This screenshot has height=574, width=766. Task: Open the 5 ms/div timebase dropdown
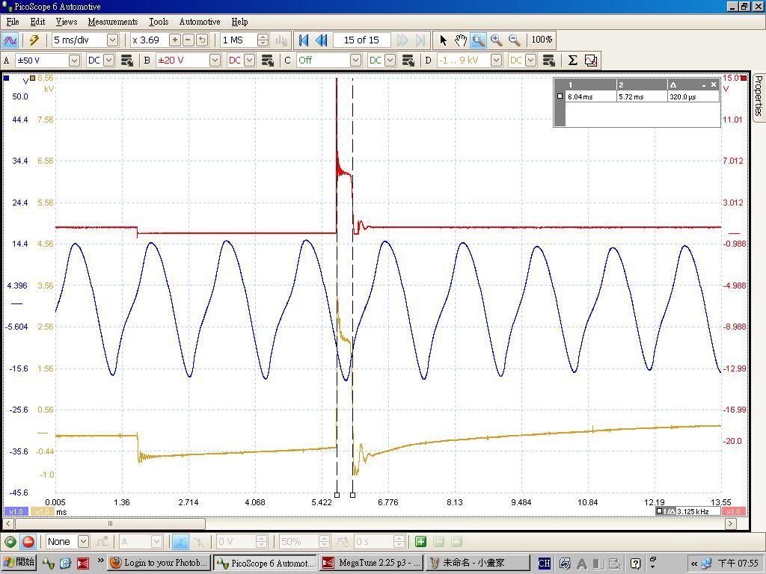[x=112, y=40]
